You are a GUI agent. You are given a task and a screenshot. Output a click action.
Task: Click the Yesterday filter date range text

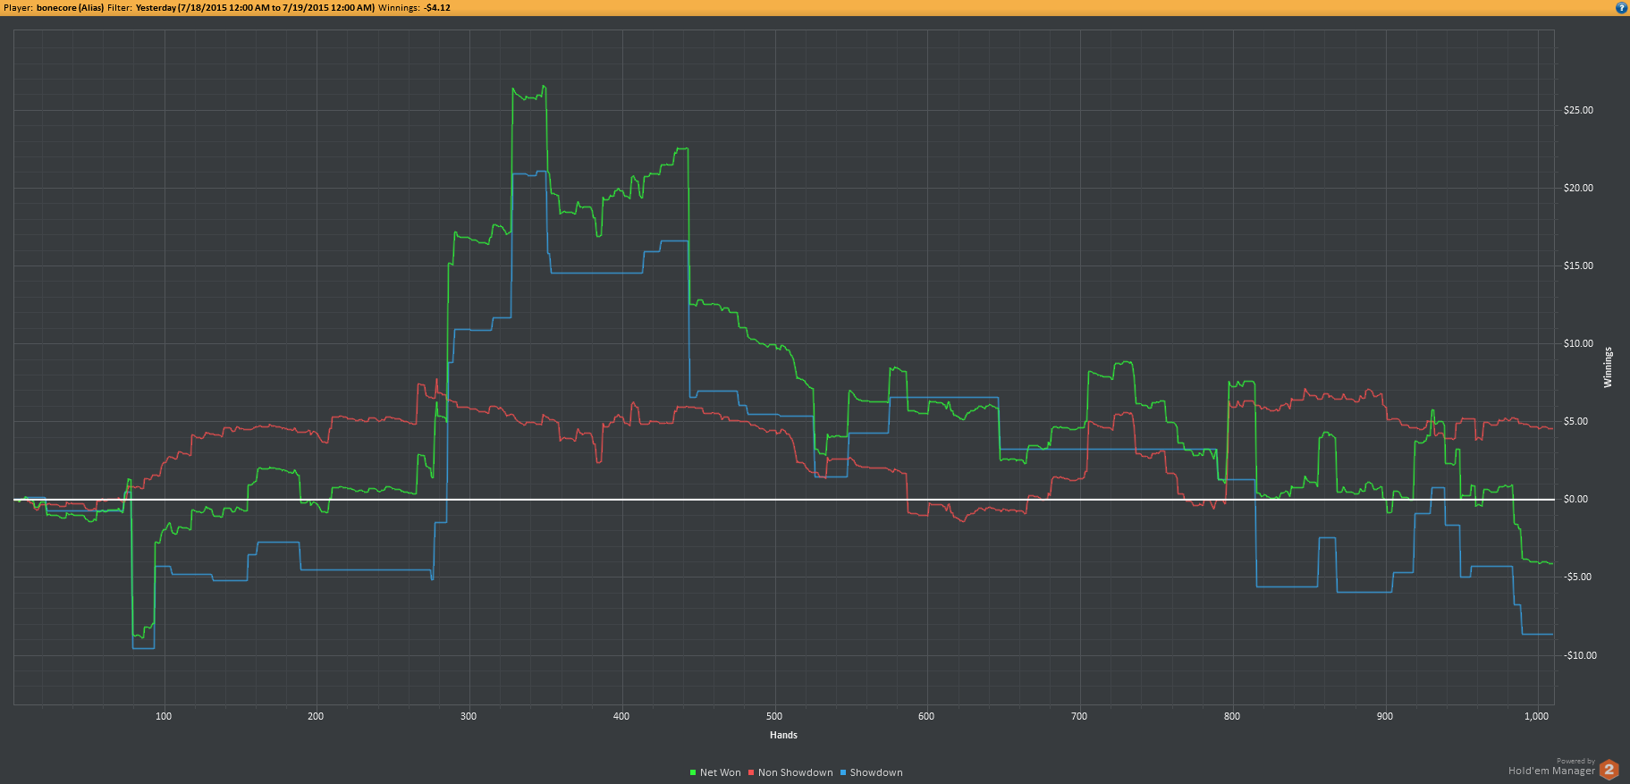(255, 7)
